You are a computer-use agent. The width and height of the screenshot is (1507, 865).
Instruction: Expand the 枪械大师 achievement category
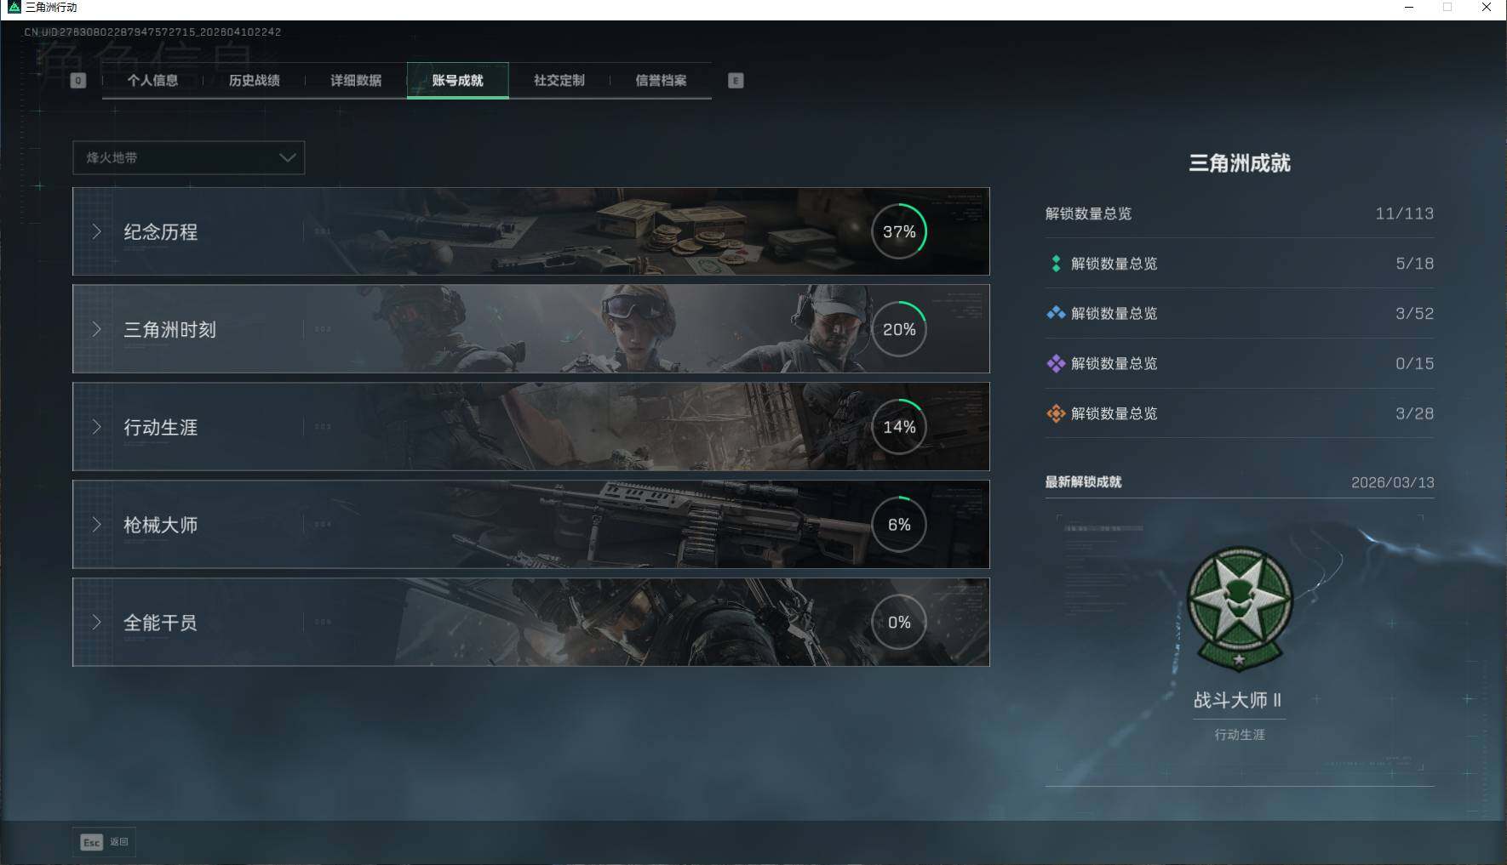(x=530, y=525)
